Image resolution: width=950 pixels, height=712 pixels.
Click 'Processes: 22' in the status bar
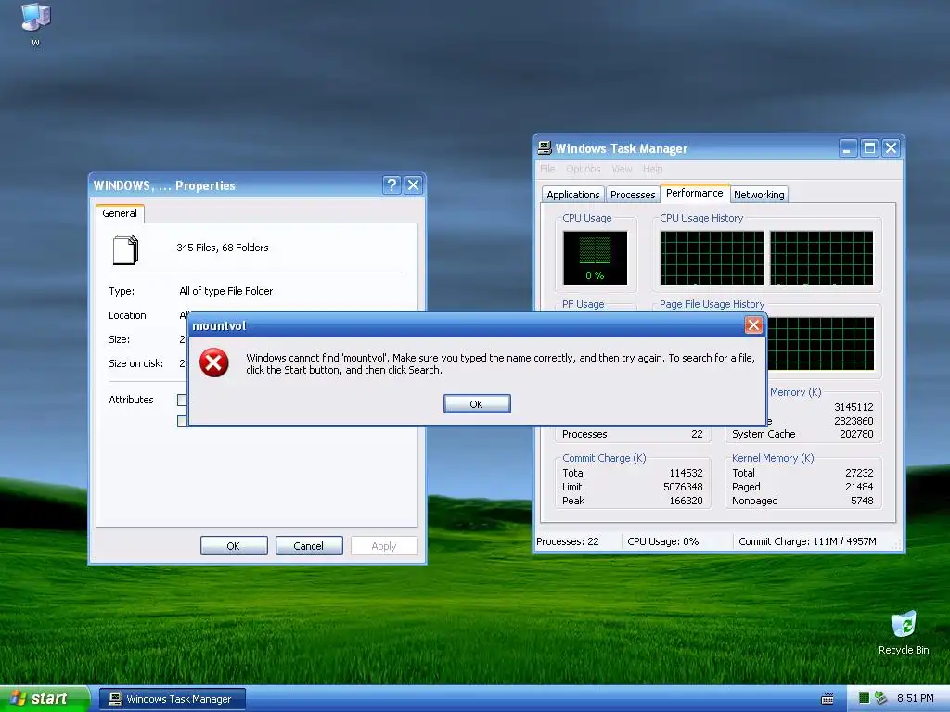[568, 541]
